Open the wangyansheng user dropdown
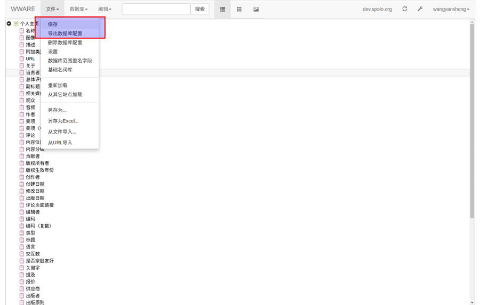480x305 pixels. 451,9
